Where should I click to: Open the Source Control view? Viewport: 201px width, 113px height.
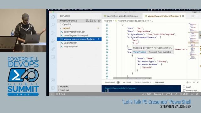coord(53,33)
